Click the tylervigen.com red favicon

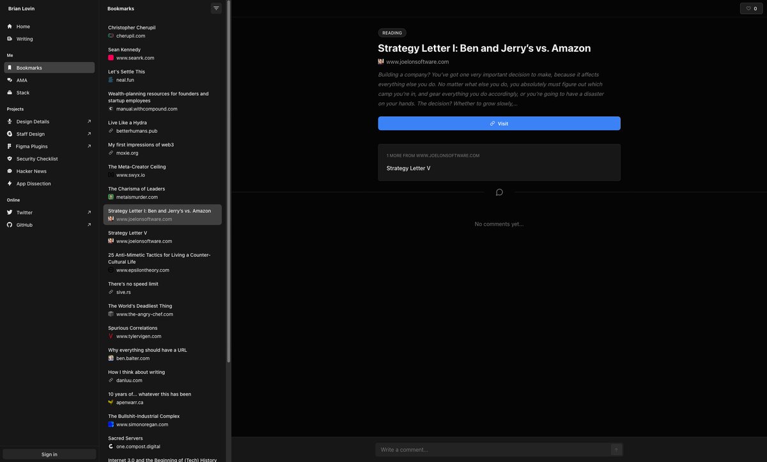111,336
